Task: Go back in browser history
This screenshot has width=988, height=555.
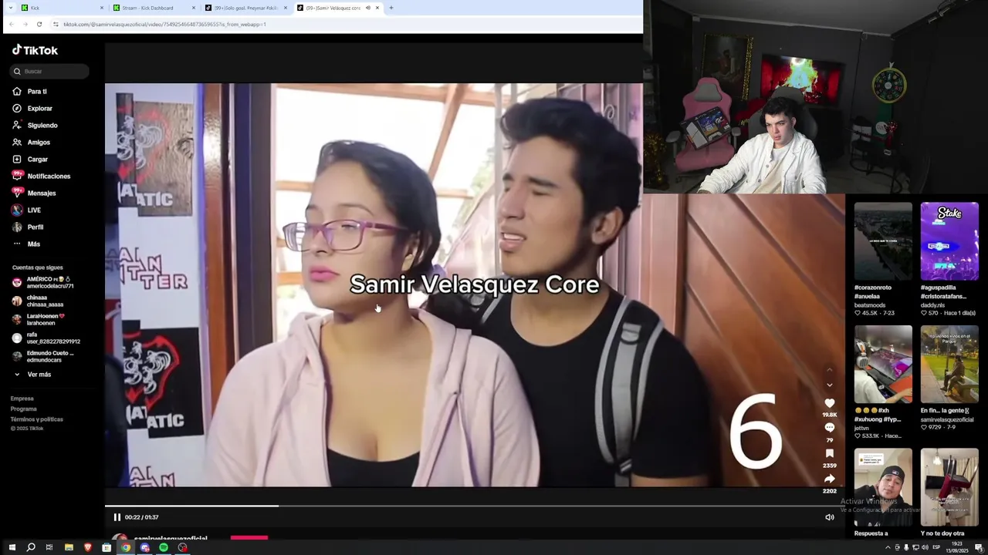Action: click(x=12, y=24)
